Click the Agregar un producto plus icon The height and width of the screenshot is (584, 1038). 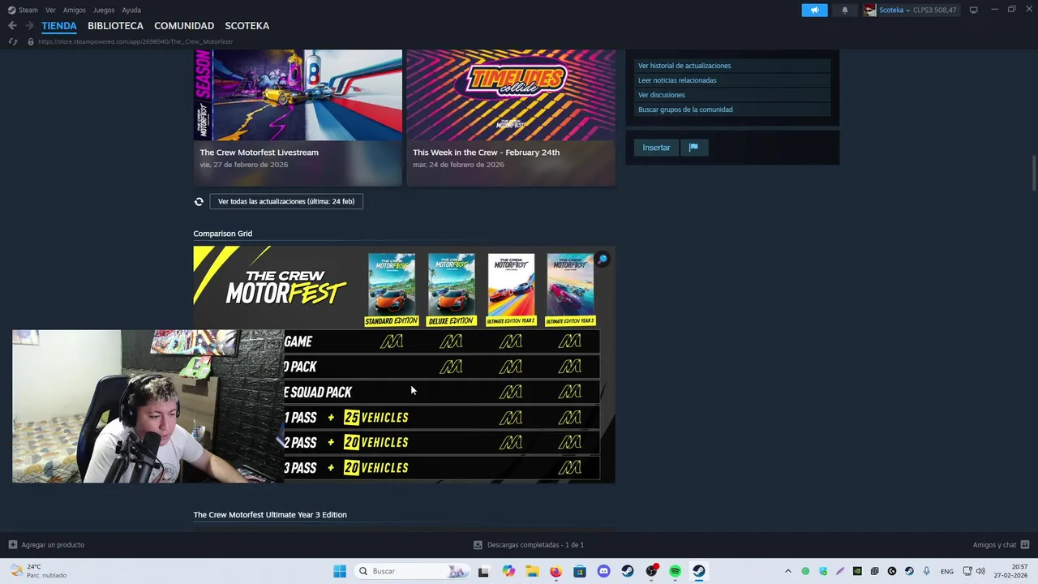(12, 545)
